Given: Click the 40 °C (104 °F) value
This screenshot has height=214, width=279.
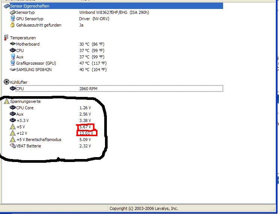Looking at the screenshot, I should tap(93, 70).
